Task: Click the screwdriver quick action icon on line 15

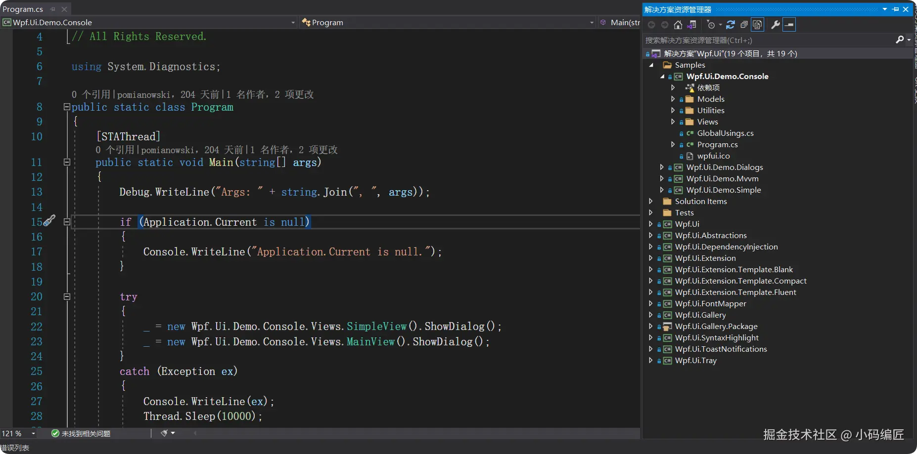Action: point(49,221)
